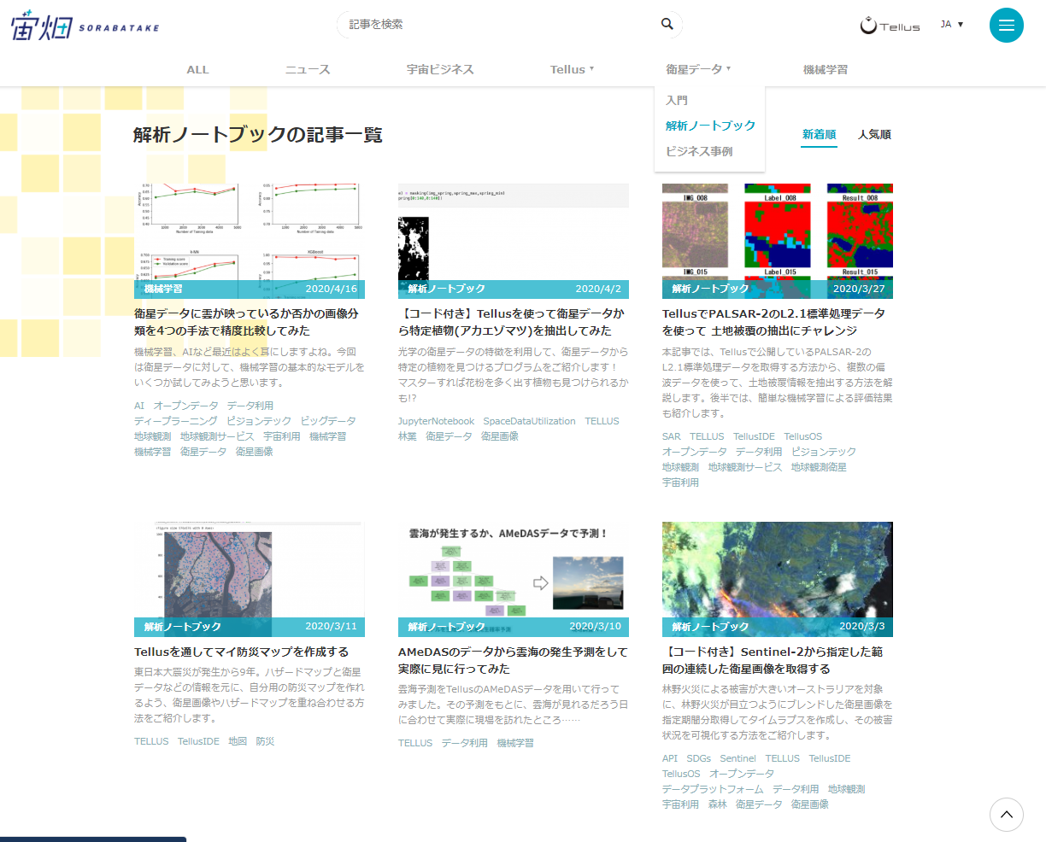Click 機械学習 category label on 2020/4/16 card

coord(163,289)
